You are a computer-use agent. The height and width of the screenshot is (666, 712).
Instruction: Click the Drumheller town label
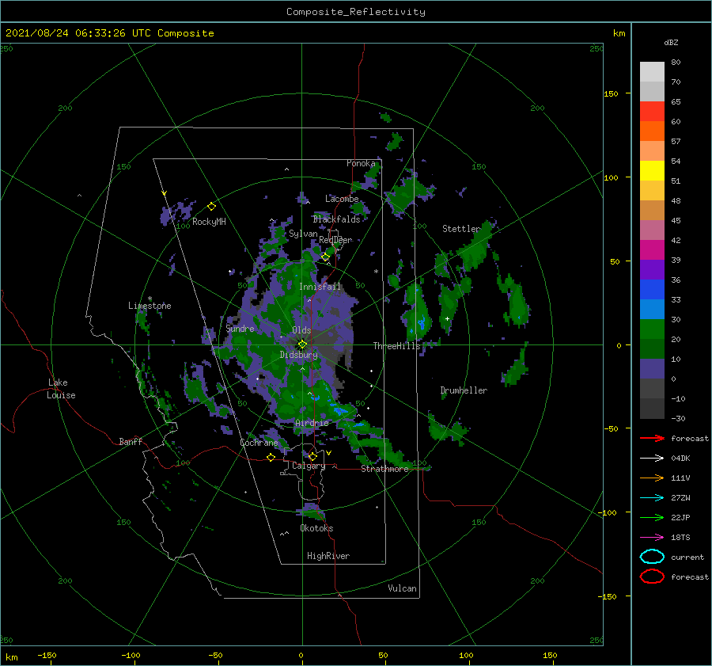464,390
